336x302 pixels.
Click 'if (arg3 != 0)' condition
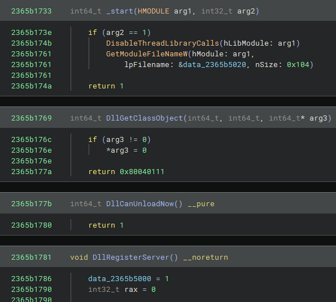click(120, 140)
